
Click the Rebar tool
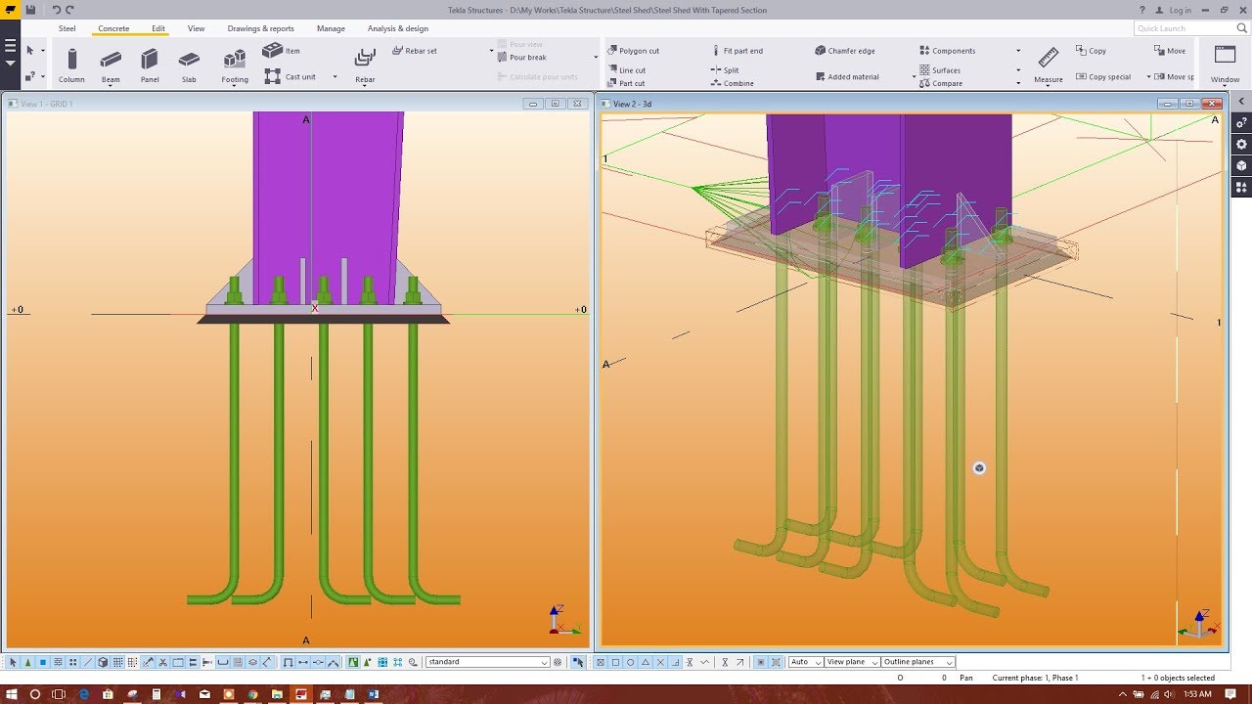365,65
